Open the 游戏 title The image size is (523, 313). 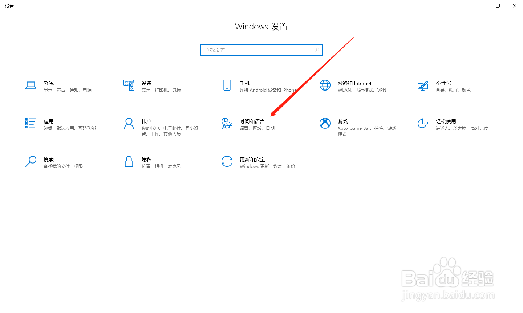point(343,121)
